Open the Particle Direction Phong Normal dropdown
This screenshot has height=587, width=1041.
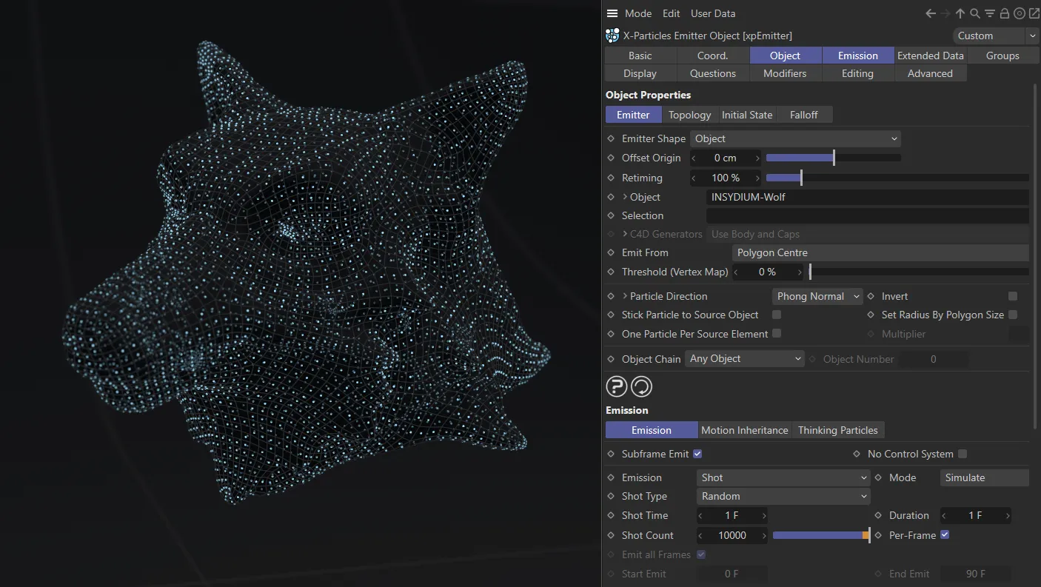(817, 296)
